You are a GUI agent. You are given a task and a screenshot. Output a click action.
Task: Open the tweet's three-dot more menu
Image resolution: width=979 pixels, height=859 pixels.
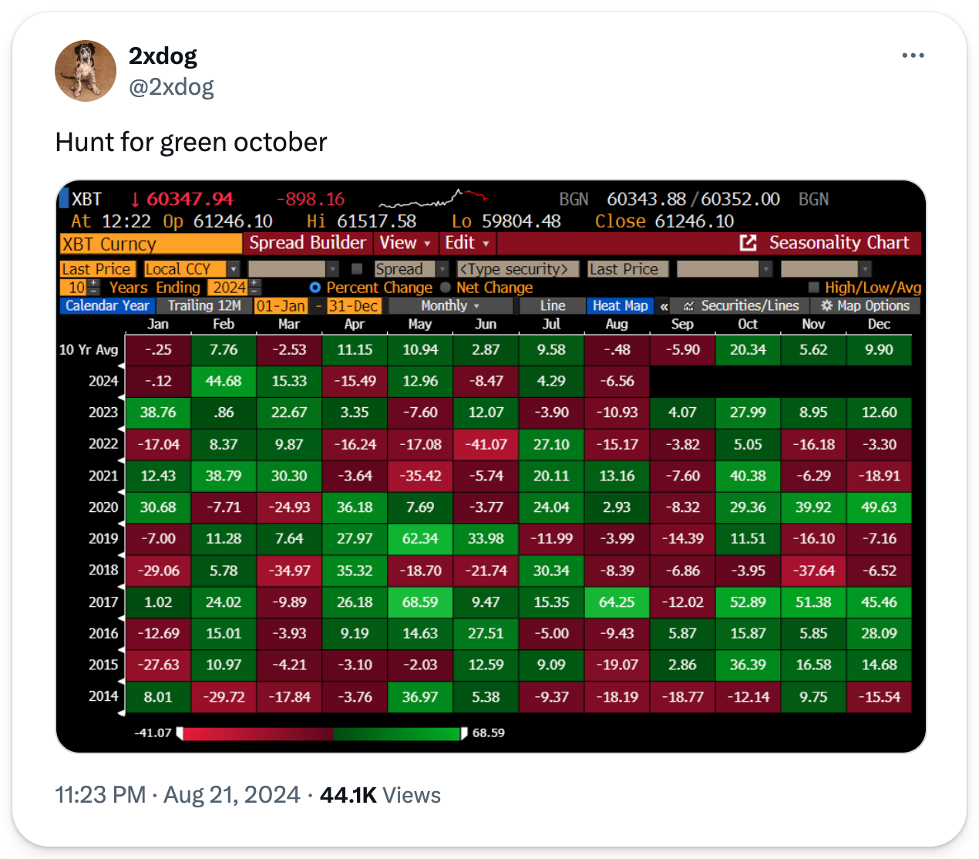click(913, 56)
